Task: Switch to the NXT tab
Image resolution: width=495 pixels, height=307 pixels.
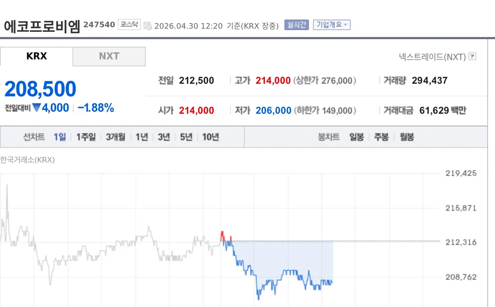Action: (109, 57)
